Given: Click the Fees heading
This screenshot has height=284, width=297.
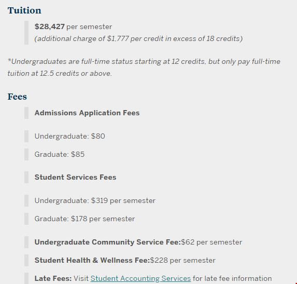Looking at the screenshot, I should coord(17,97).
